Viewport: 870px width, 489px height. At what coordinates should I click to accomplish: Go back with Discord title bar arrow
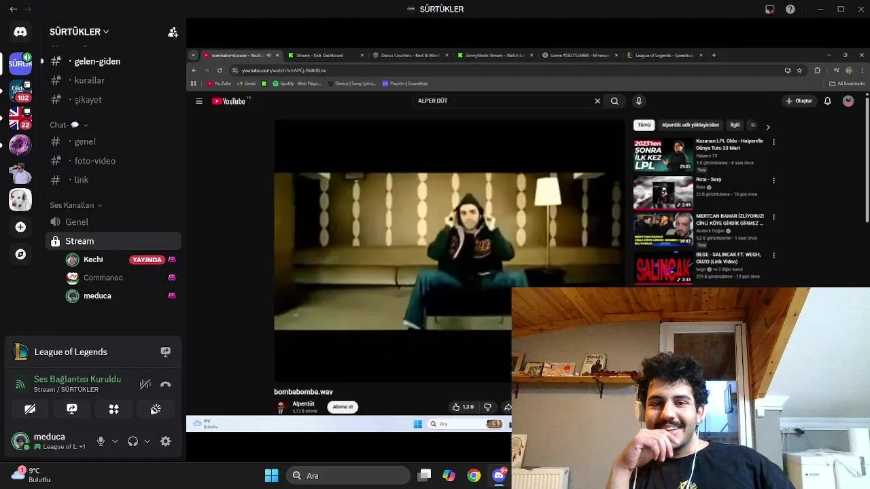[13, 10]
